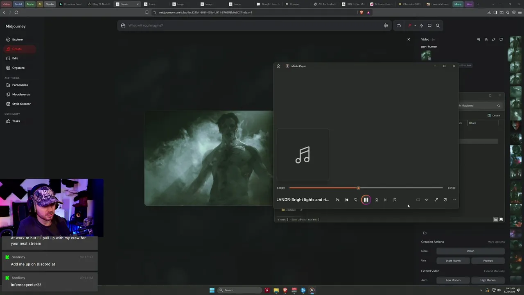Image resolution: width=524 pixels, height=295 pixels.
Task: Open the Social tab group
Action: (x=18, y=4)
